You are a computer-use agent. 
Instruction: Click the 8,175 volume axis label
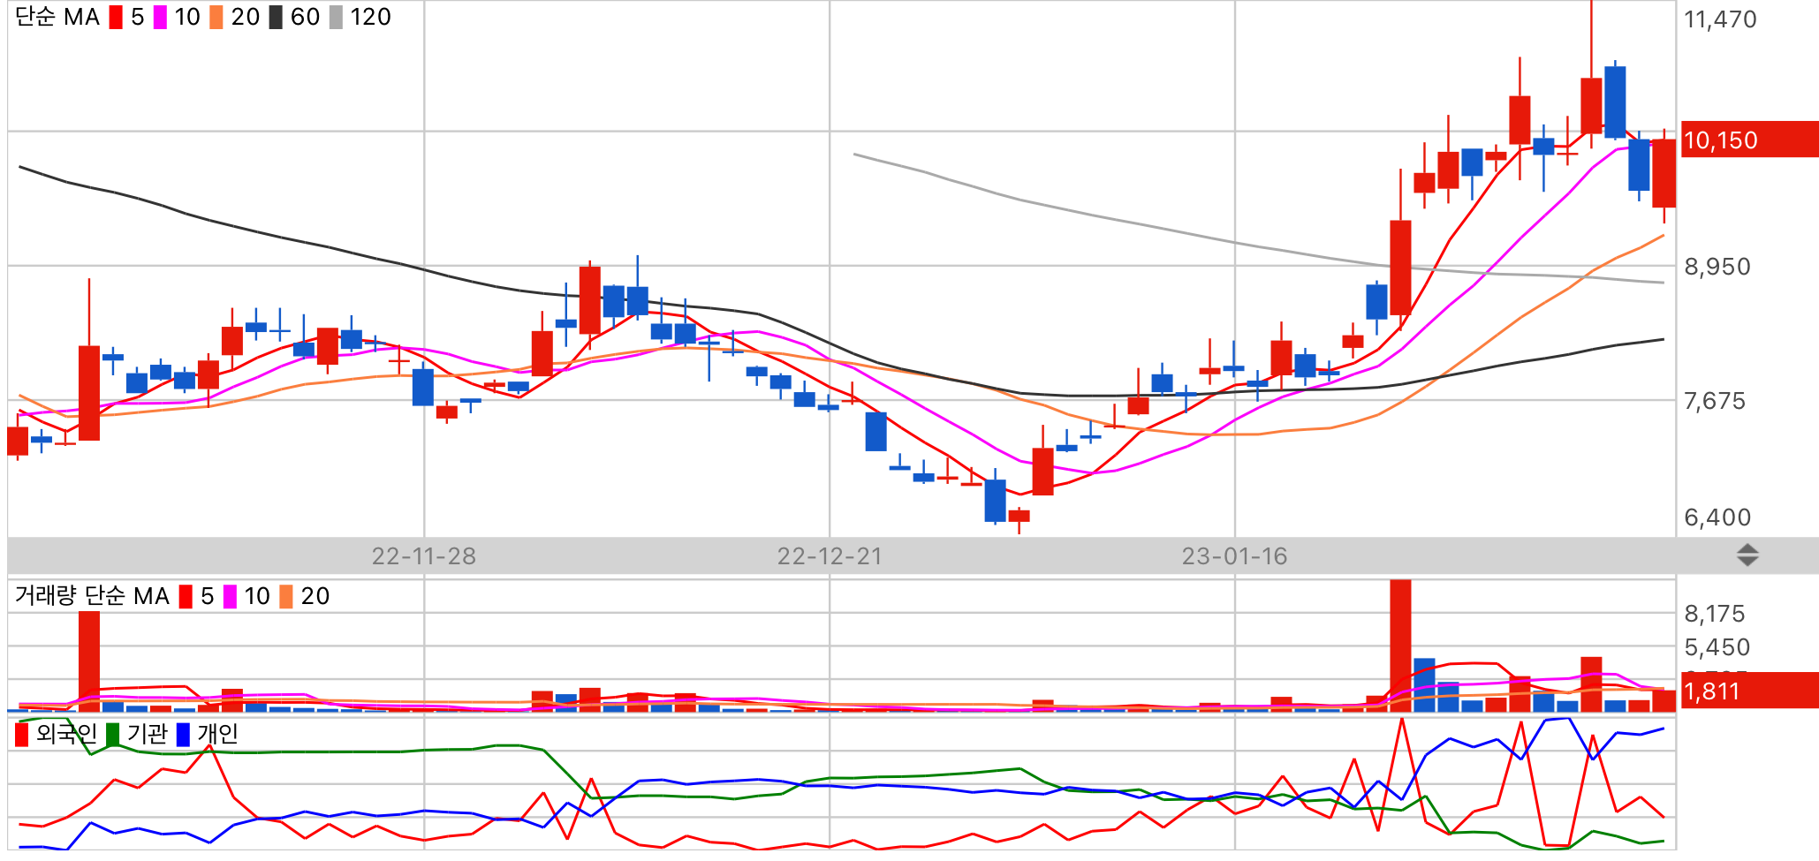pos(1715,614)
